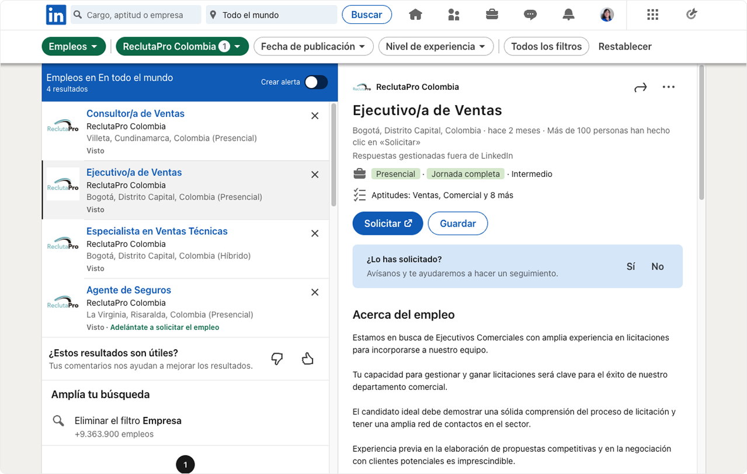Screen dimensions: 747x474
Task: Rate results unhelpful with thumbs down
Action: (x=276, y=360)
